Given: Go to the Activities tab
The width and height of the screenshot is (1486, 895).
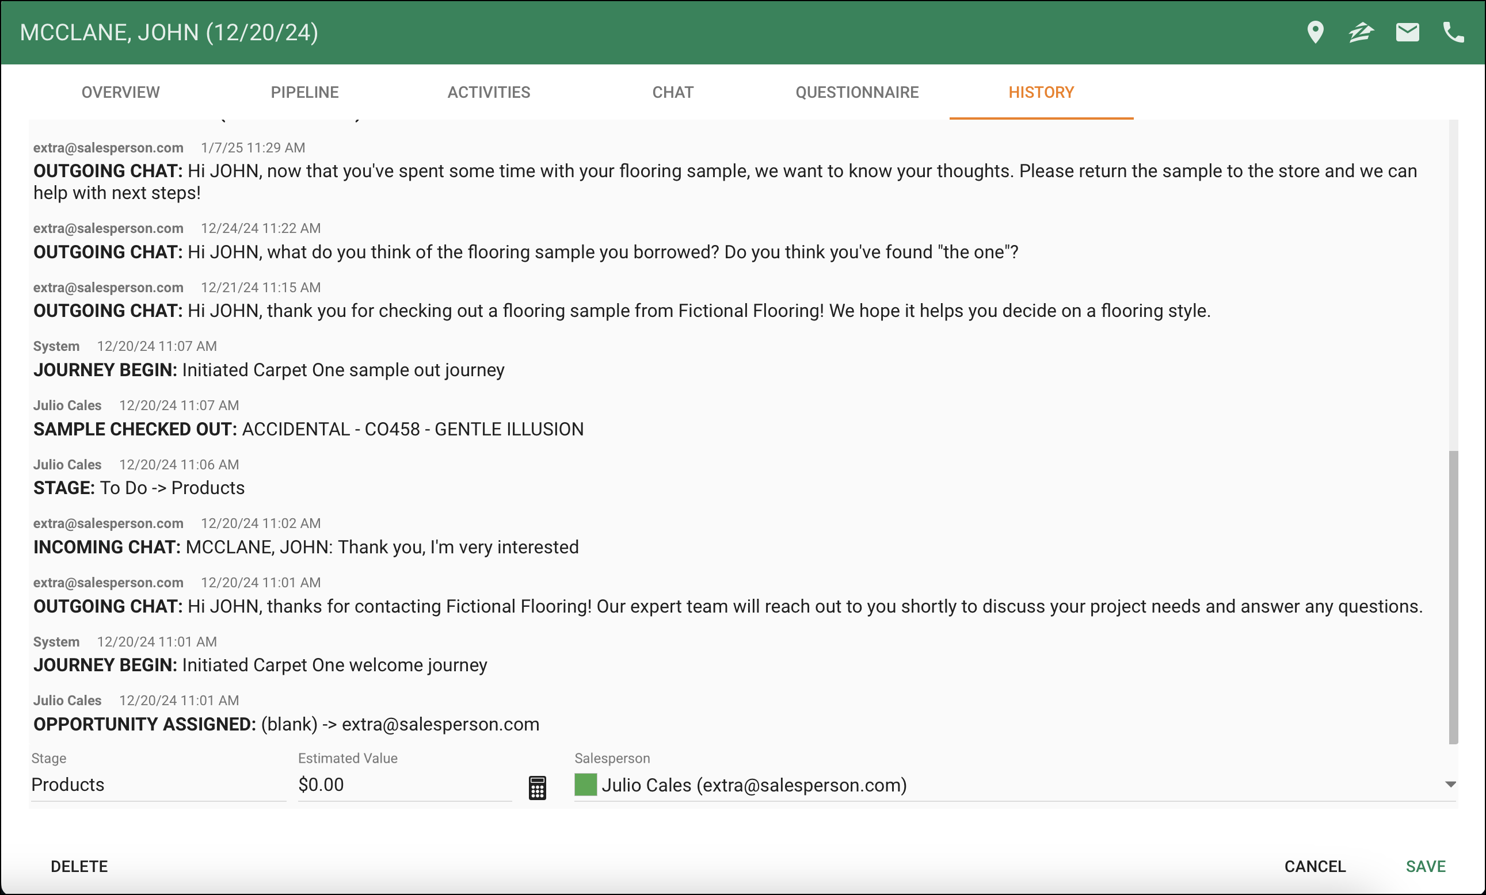Looking at the screenshot, I should click(x=489, y=92).
